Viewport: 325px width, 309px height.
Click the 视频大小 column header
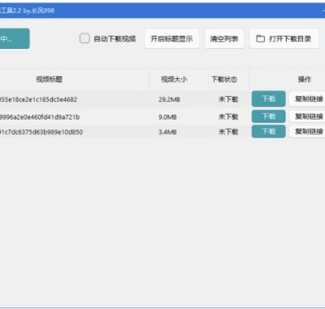174,79
